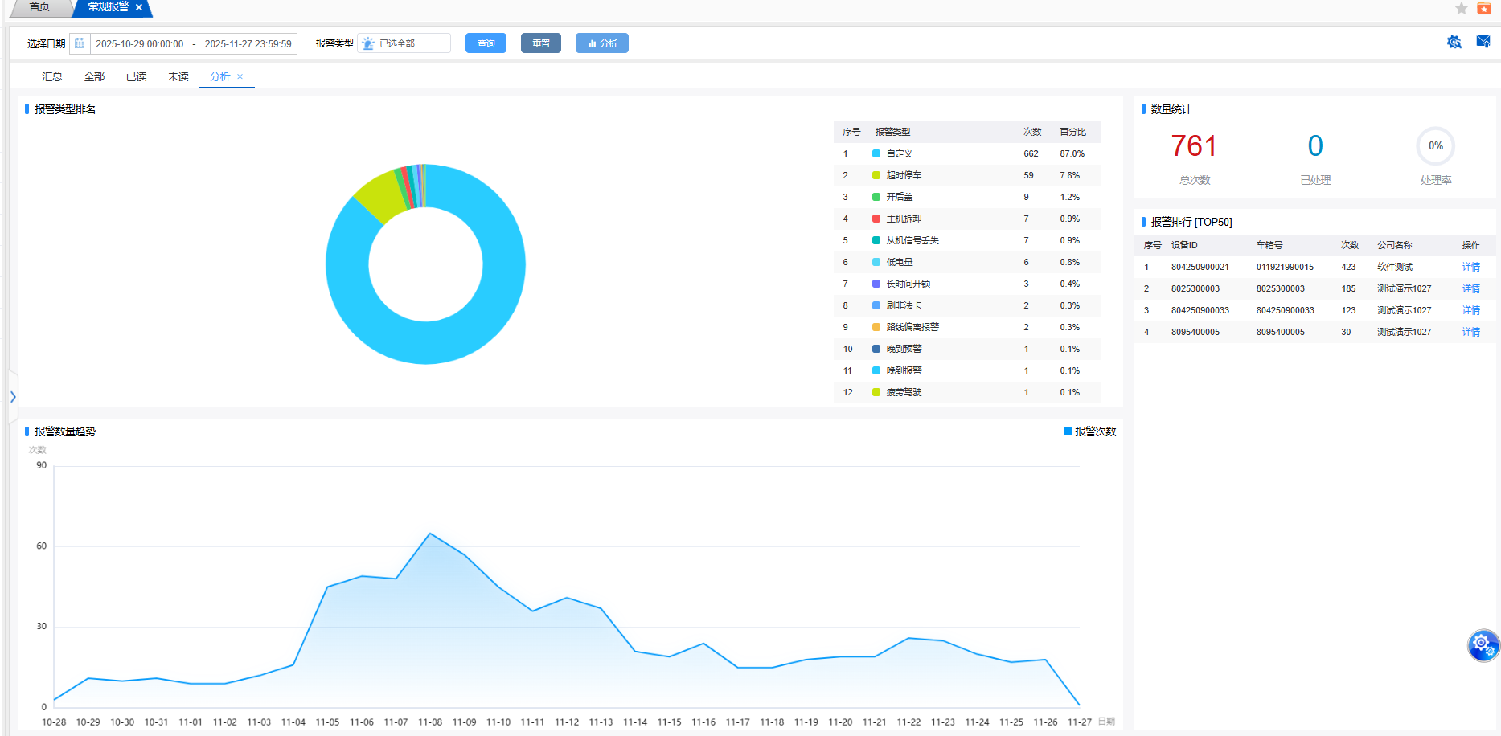This screenshot has height=736, width=1501.
Task: Switch to the 汇总 tab
Action: 52,76
